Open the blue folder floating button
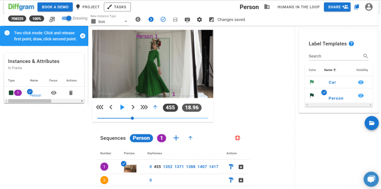The image size is (381, 189). coord(372,123)
